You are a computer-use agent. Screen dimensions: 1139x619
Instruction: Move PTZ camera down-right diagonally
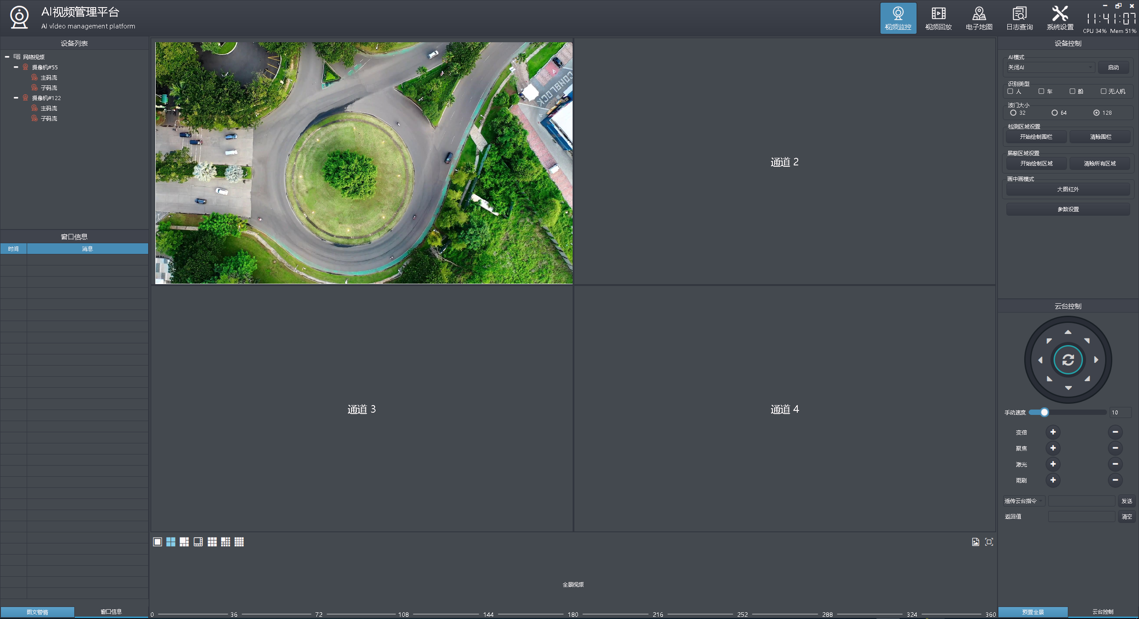[1087, 379]
